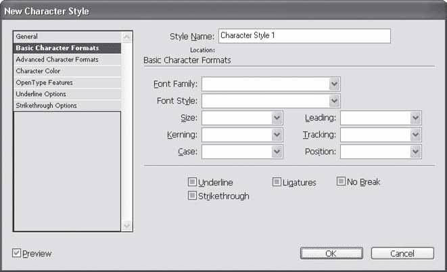The image size is (447, 272).
Task: Switch to Character Color options
Action: [39, 71]
